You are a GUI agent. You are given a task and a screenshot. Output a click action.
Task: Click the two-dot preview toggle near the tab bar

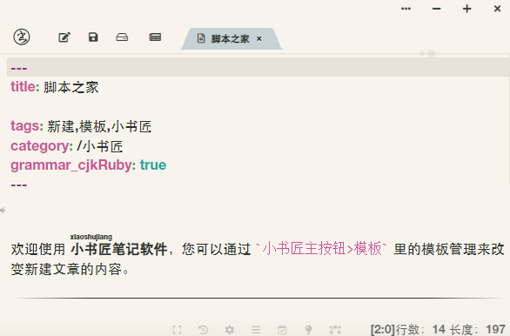coord(427,53)
